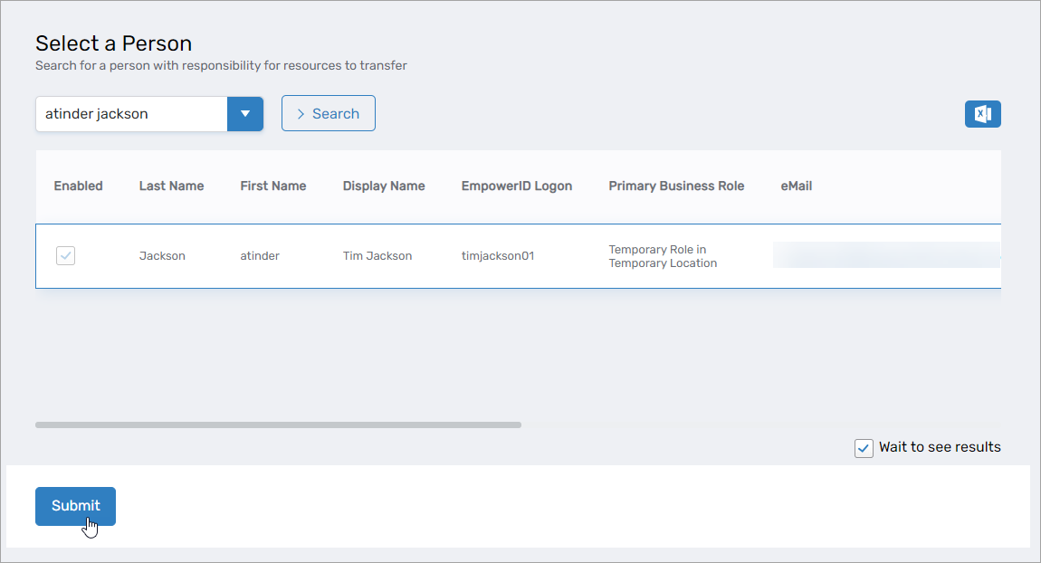1041x563 pixels.
Task: Uncheck the 'Wait to see results' checkbox
Action: (x=864, y=448)
